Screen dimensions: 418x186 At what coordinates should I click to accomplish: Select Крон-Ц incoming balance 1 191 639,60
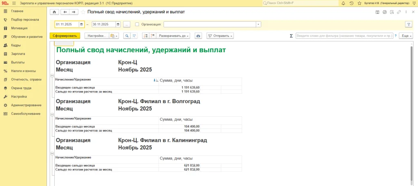pos(190,87)
